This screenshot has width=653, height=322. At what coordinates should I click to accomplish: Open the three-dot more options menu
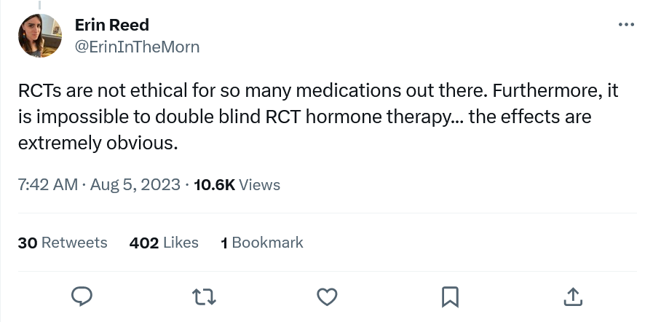click(x=626, y=25)
